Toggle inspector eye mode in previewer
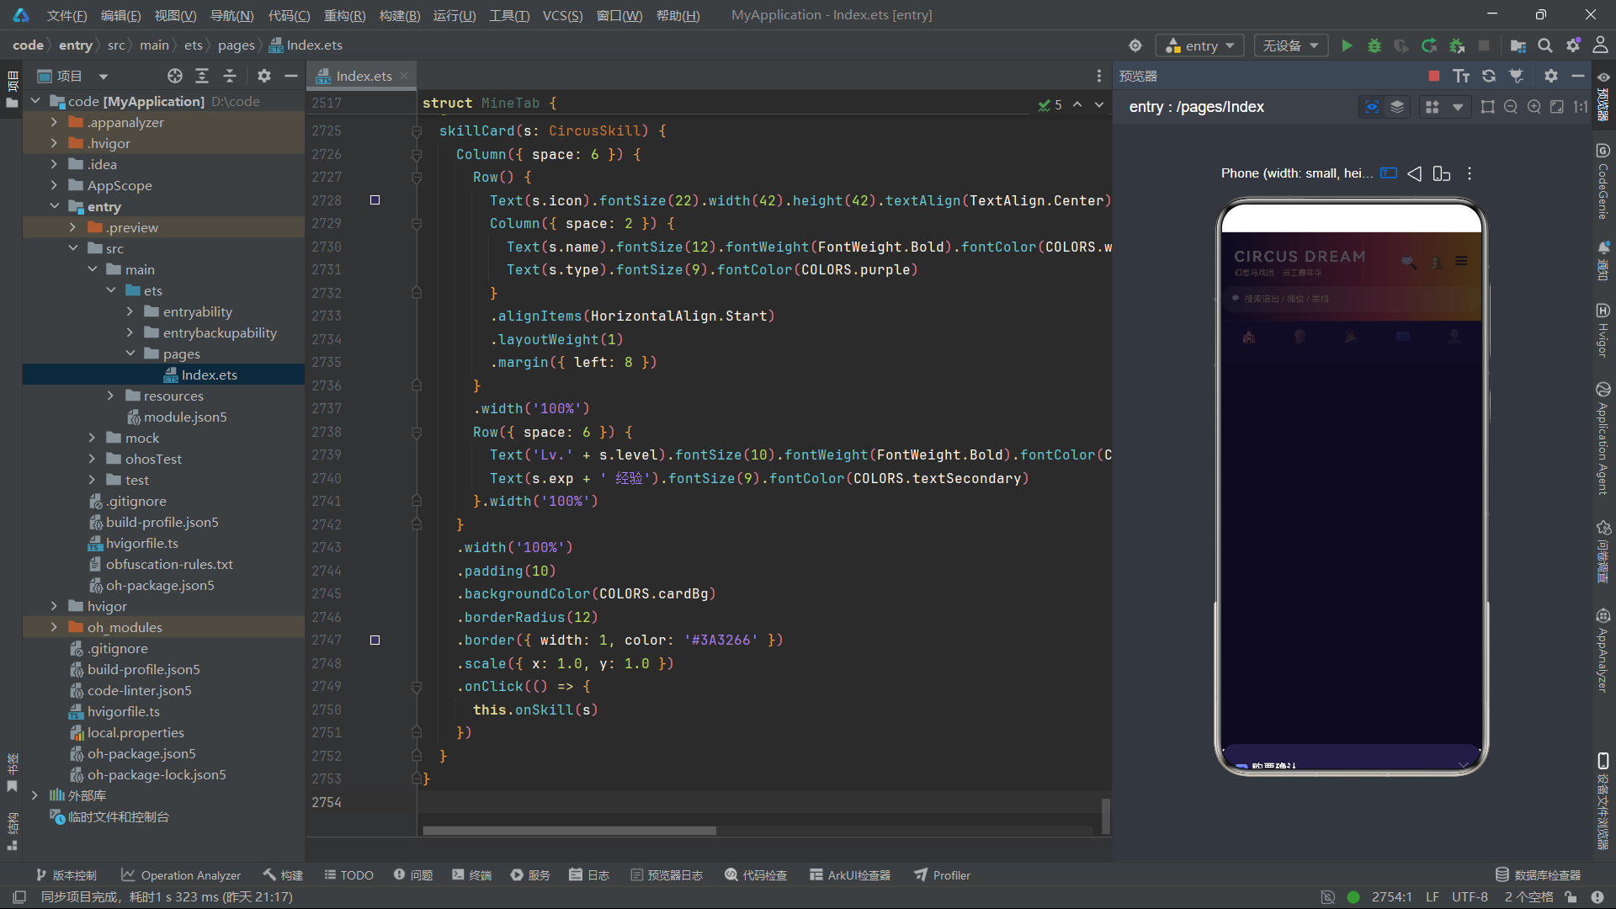Image resolution: width=1616 pixels, height=909 pixels. click(x=1372, y=107)
